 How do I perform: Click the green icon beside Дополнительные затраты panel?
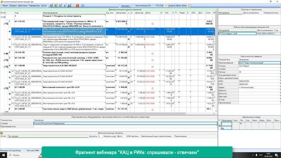click(1, 133)
